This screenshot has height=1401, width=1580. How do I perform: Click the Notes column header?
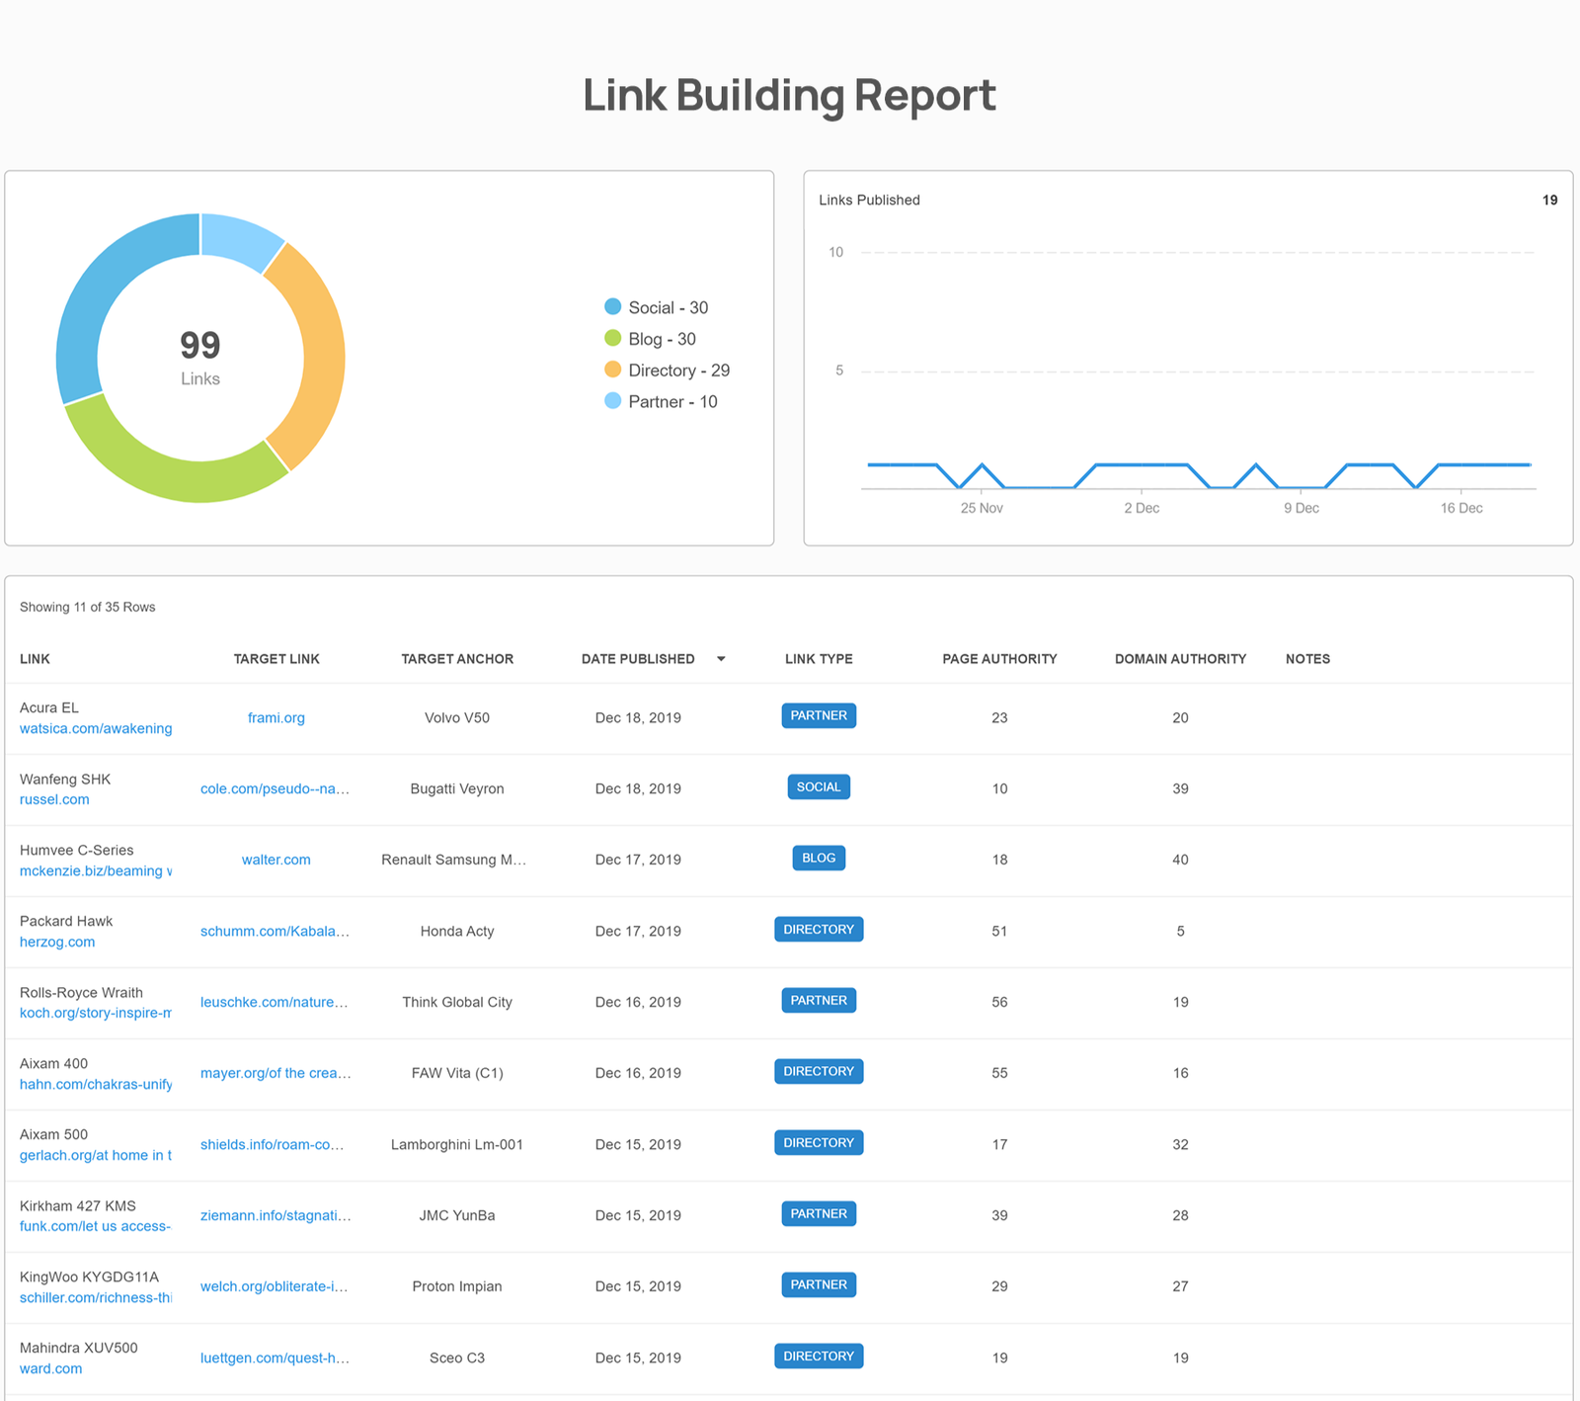(1307, 659)
